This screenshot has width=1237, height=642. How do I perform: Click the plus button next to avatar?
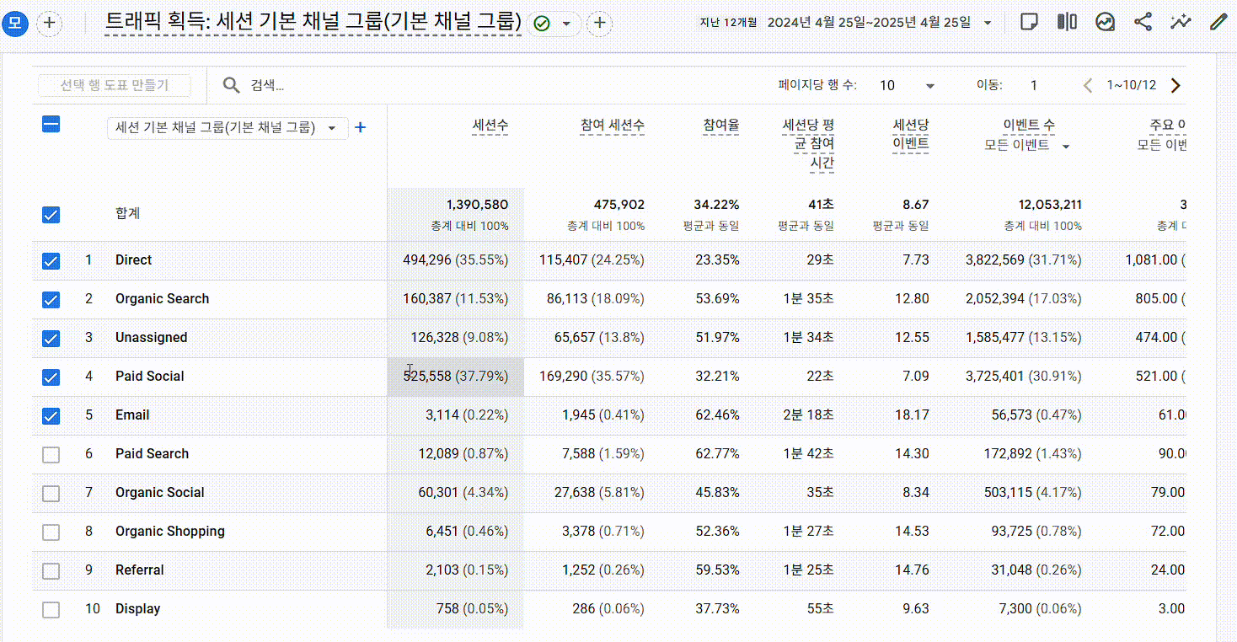click(x=50, y=23)
